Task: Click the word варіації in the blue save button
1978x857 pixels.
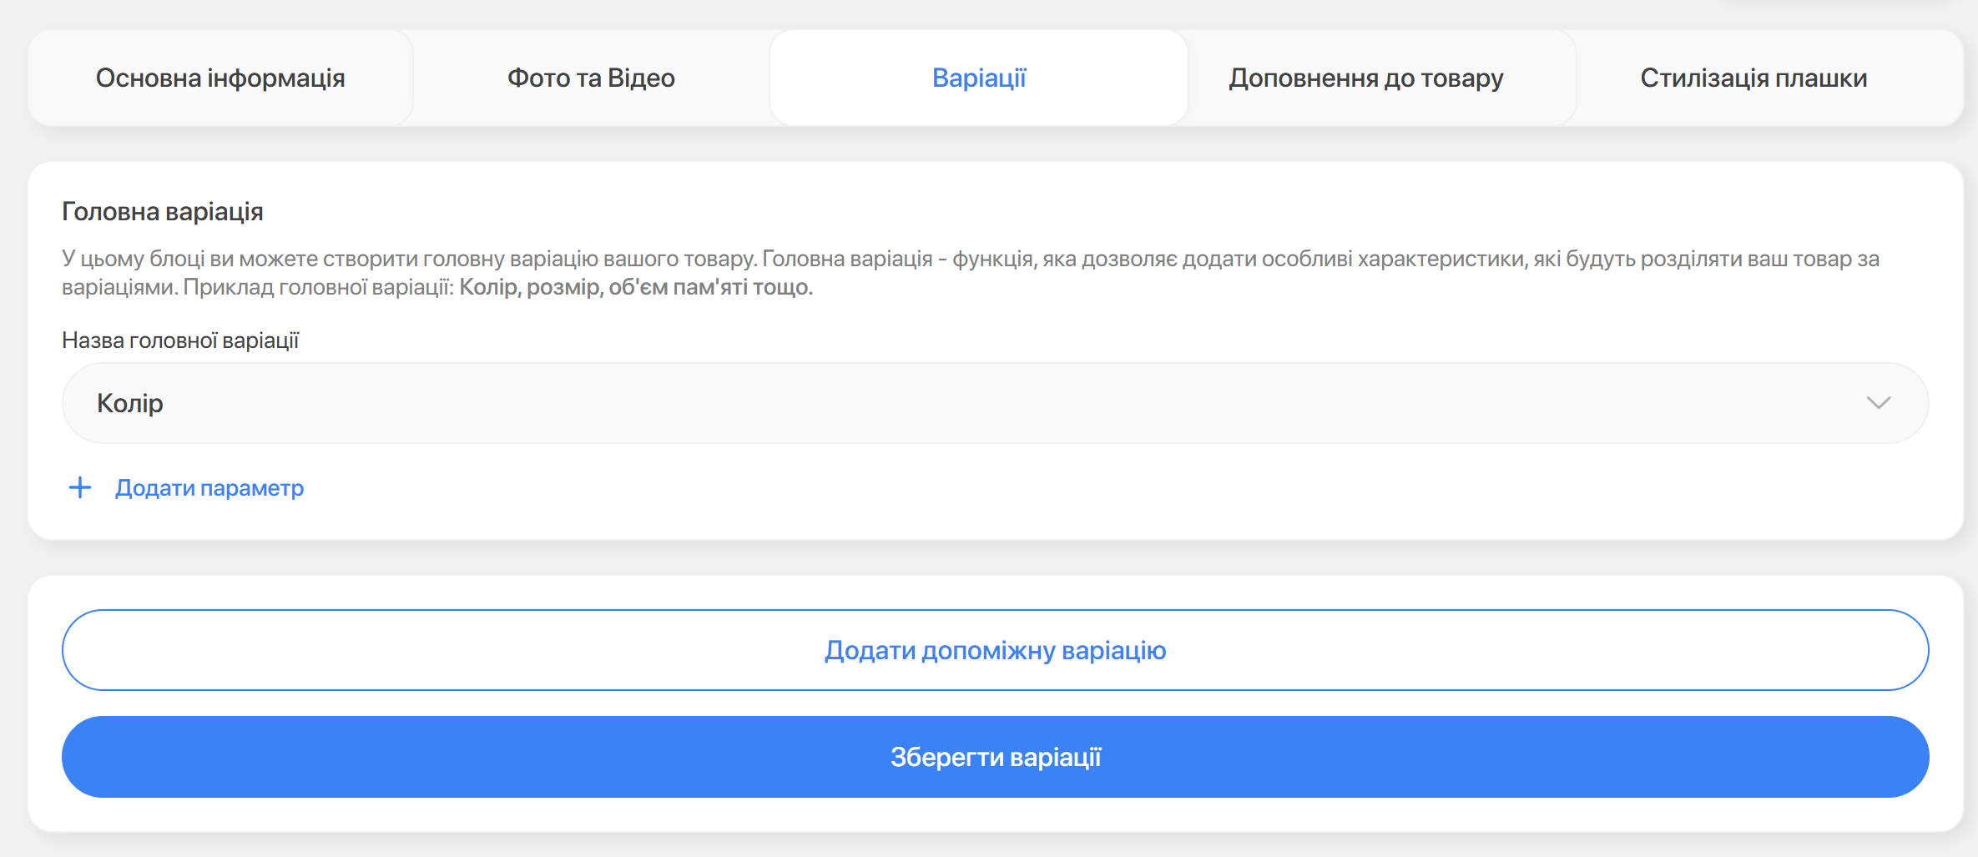Action: click(x=1055, y=757)
